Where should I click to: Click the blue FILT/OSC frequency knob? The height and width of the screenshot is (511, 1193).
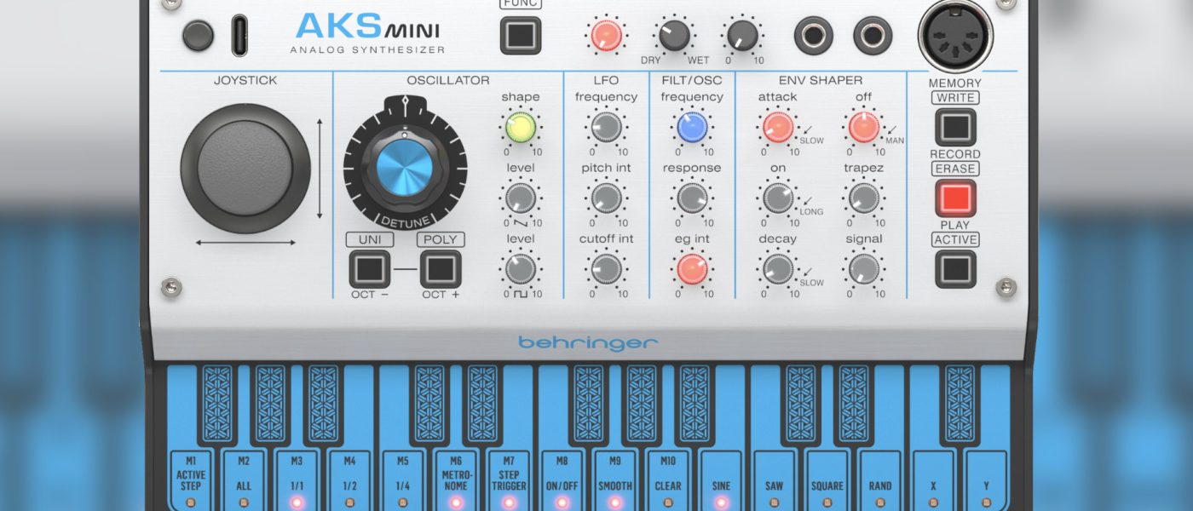pyautogui.click(x=692, y=128)
